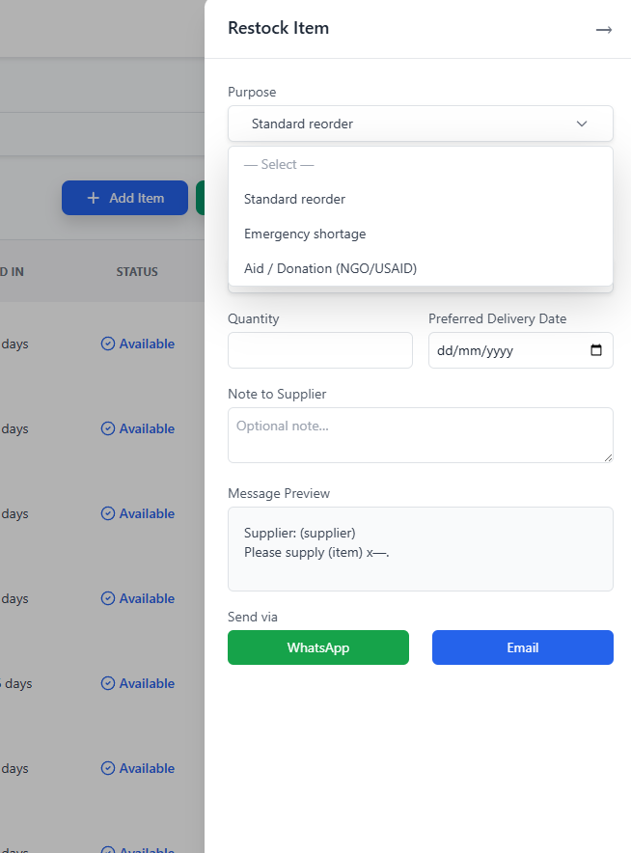Choose the placeholder — Select — option
Screen dimensions: 631x853
[278, 164]
